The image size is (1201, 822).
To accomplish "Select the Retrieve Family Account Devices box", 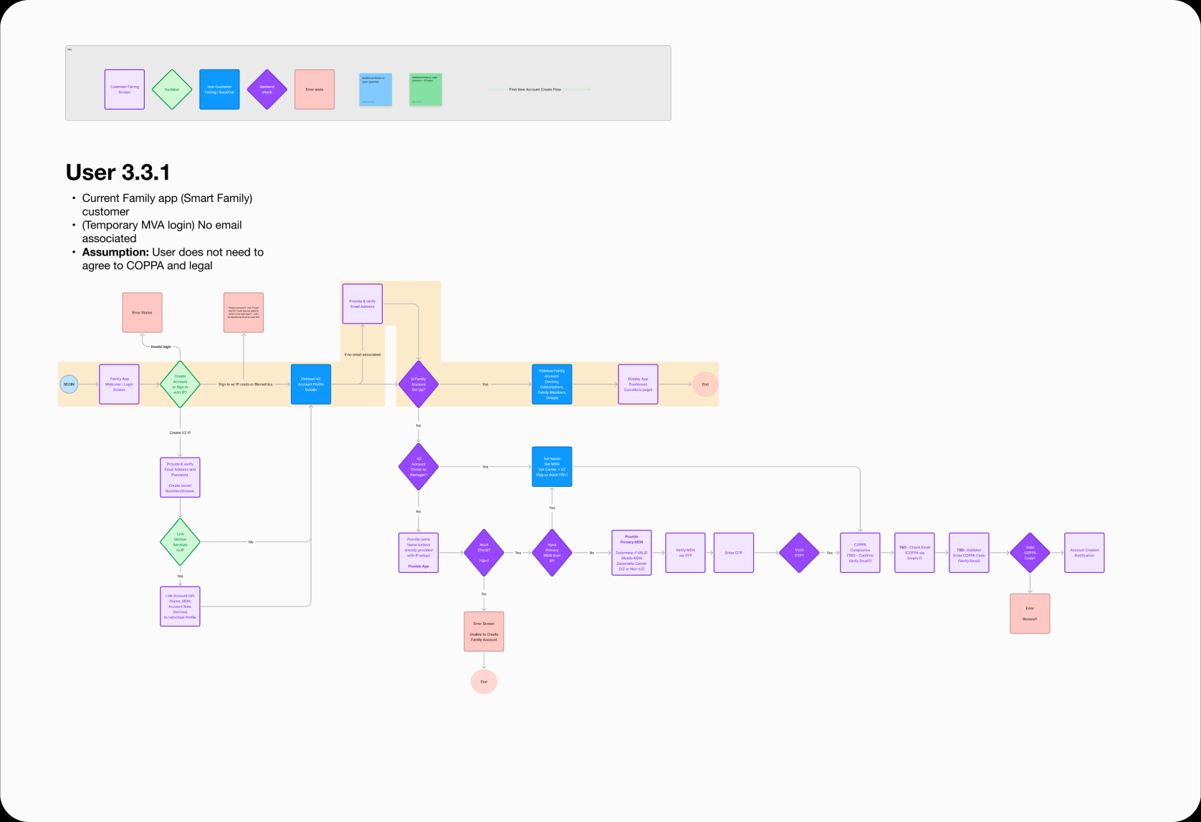I will pyautogui.click(x=552, y=385).
